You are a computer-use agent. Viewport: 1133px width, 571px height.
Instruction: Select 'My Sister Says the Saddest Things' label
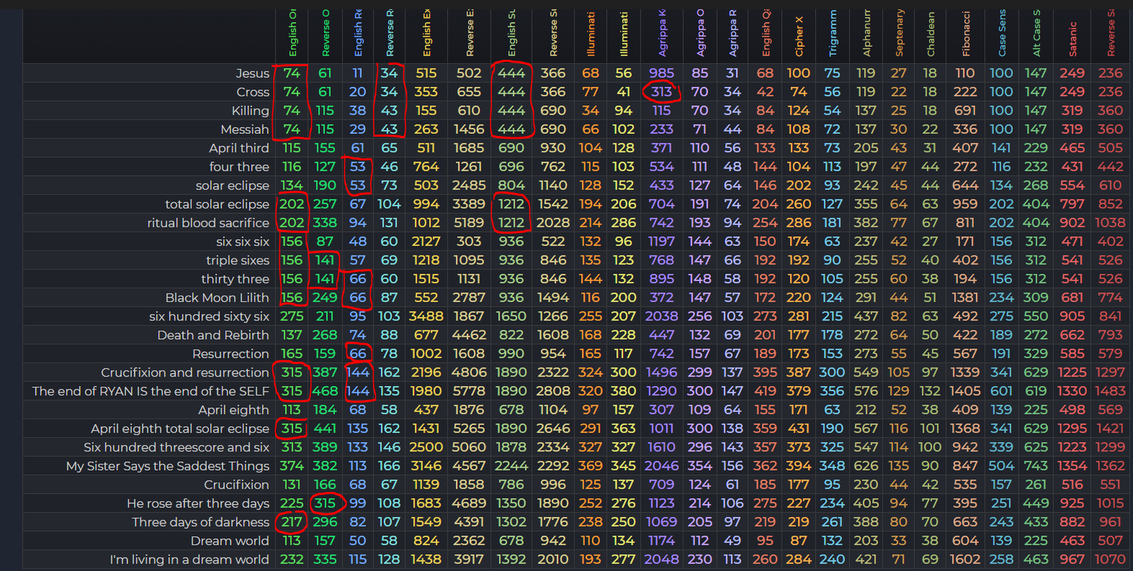[168, 466]
